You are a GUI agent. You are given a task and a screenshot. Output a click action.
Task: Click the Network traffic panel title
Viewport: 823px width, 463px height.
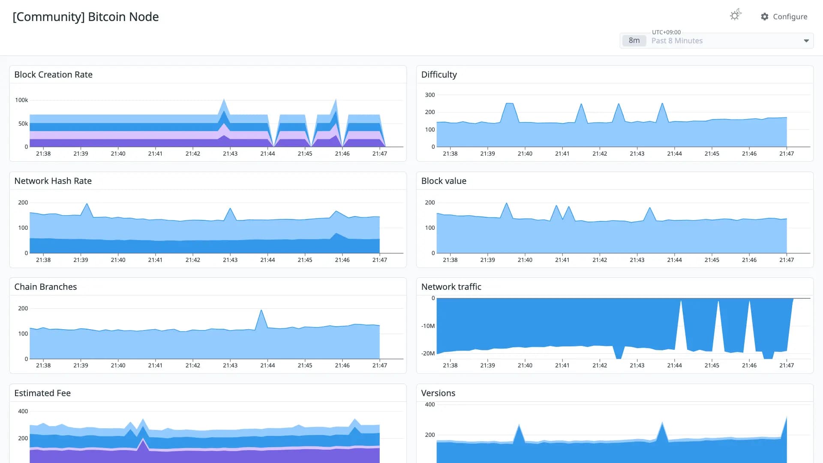tap(451, 287)
